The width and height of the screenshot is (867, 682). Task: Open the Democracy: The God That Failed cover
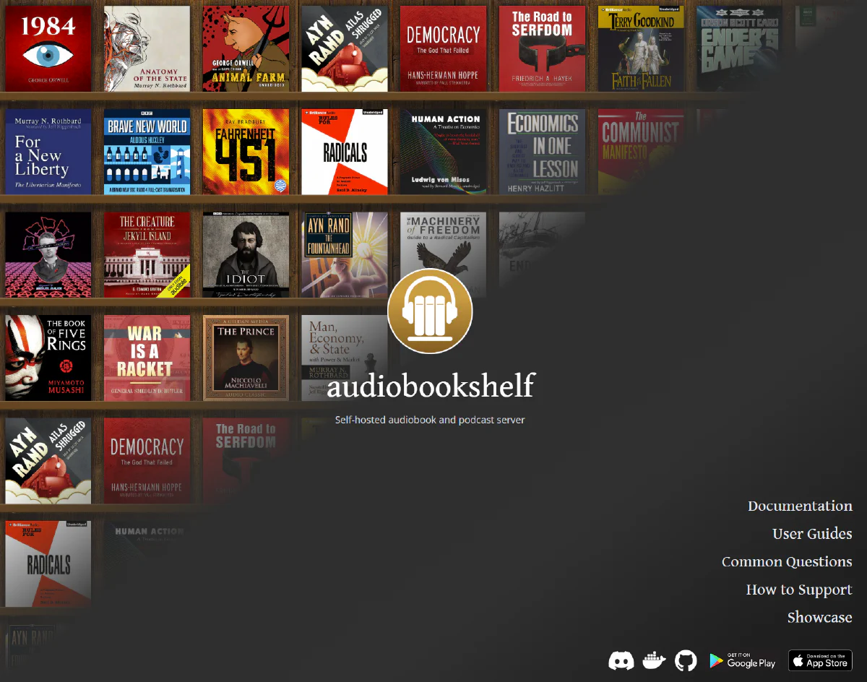(443, 48)
